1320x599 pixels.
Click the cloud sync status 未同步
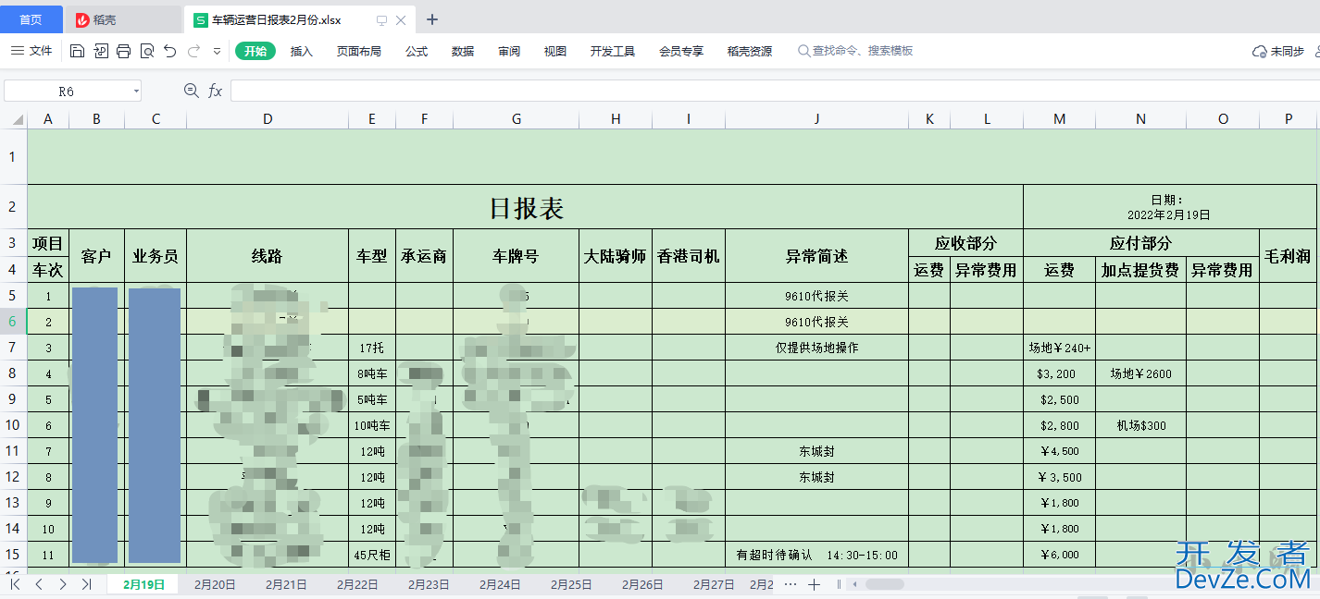1278,52
